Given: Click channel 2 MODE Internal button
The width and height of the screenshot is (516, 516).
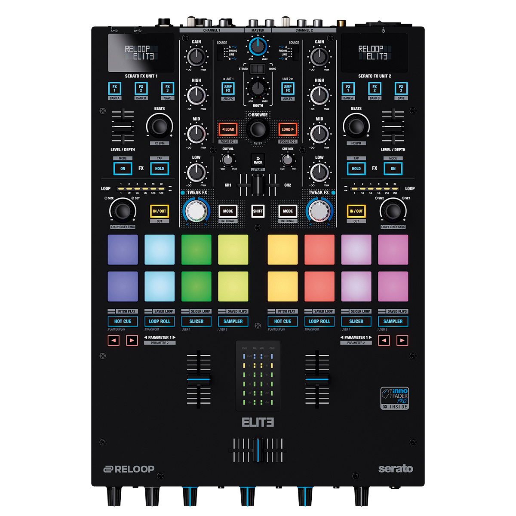Looking at the screenshot, I should pyautogui.click(x=288, y=211).
